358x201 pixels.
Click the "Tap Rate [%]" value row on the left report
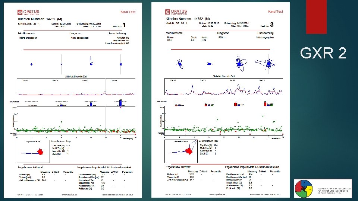[61, 146]
